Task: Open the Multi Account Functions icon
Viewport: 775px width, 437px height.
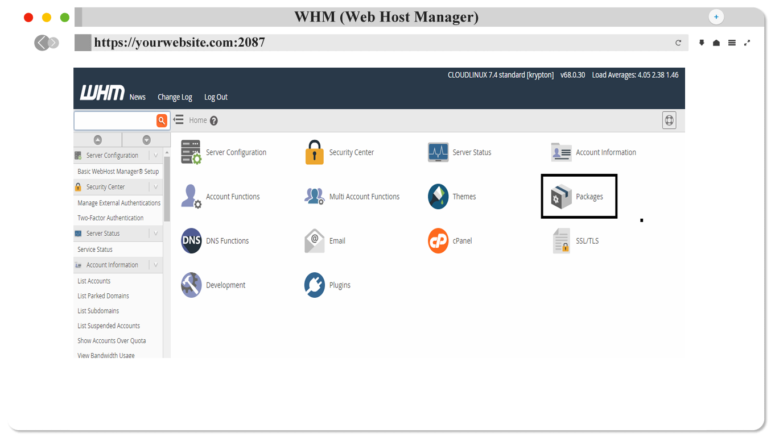Action: point(315,197)
